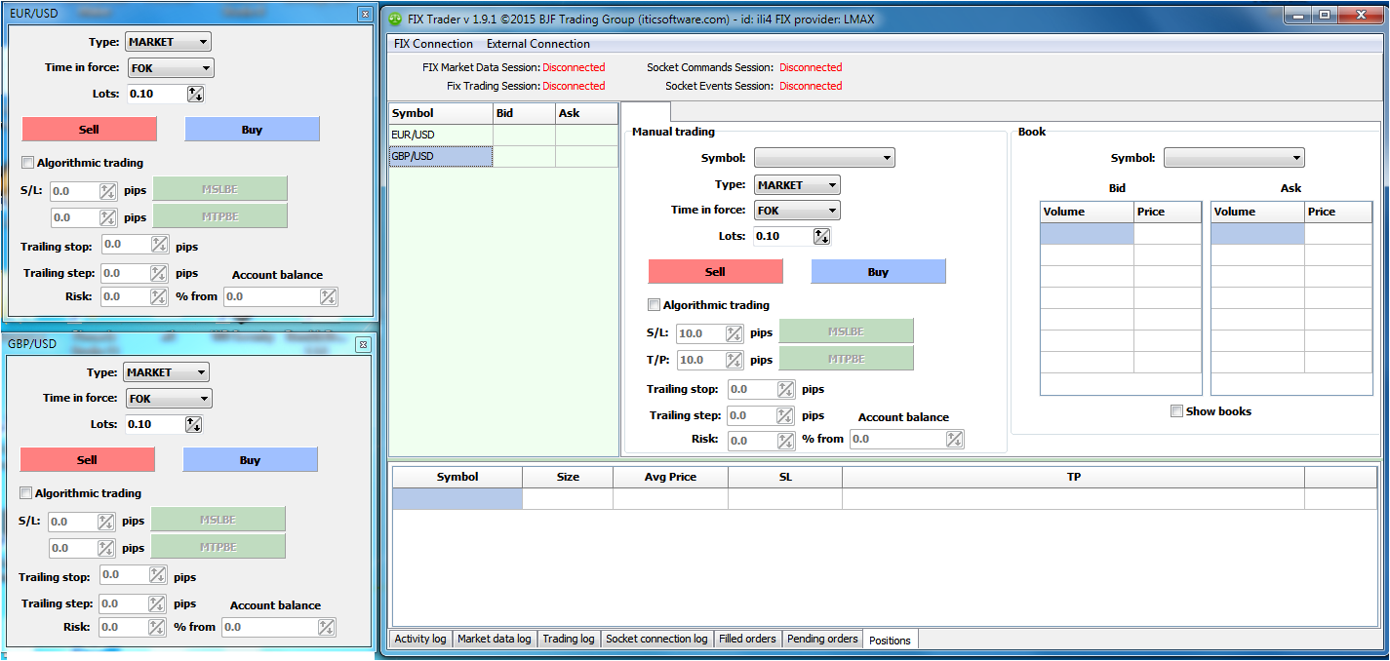Image resolution: width=1390 pixels, height=661 pixels.
Task: Open the External Connection menu
Action: [x=538, y=44]
